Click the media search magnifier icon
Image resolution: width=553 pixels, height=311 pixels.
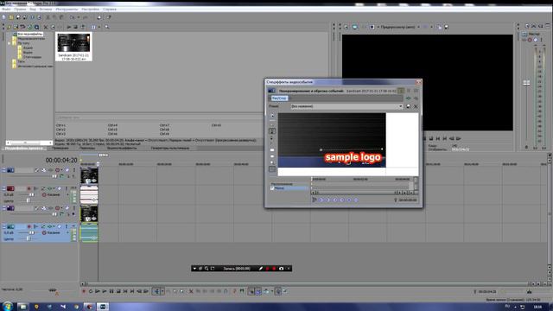pyautogui.click(x=107, y=27)
